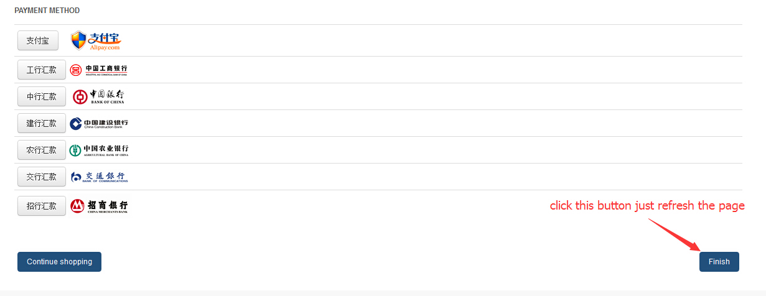Click the China Construction Bank logo
Viewport: 766px width, 296px height.
click(99, 124)
